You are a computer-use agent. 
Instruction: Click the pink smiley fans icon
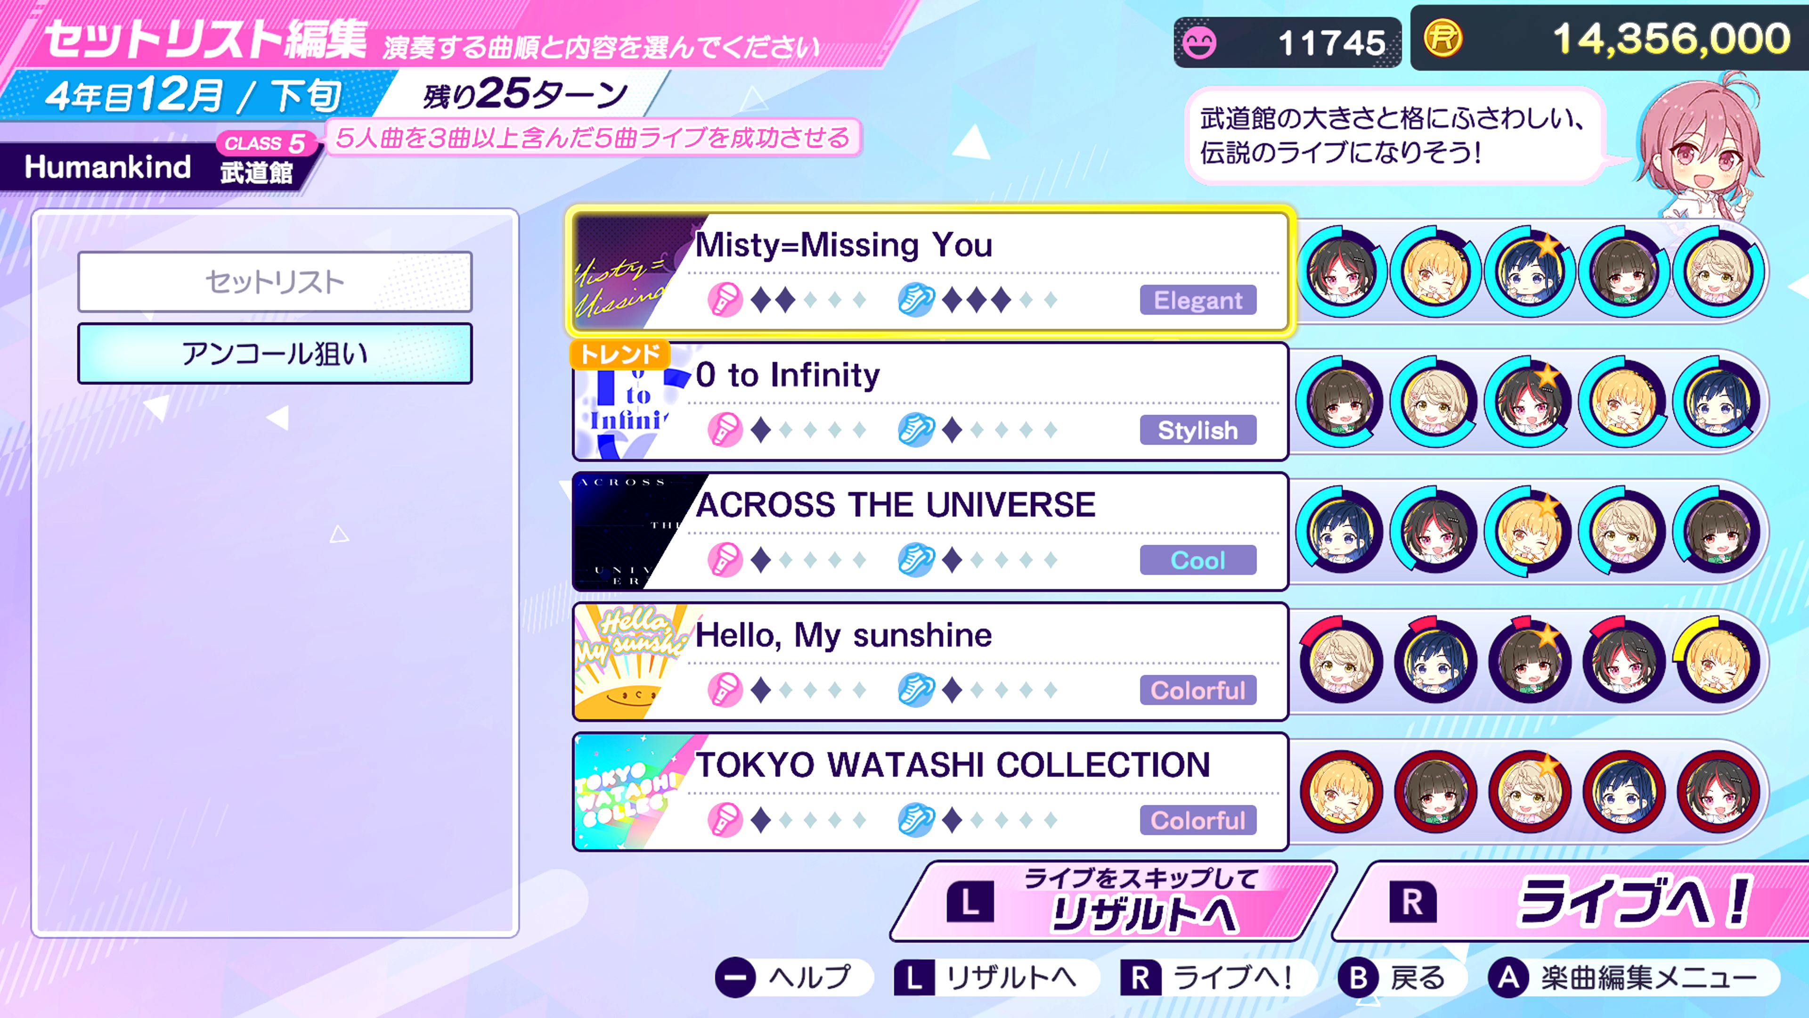(1199, 43)
